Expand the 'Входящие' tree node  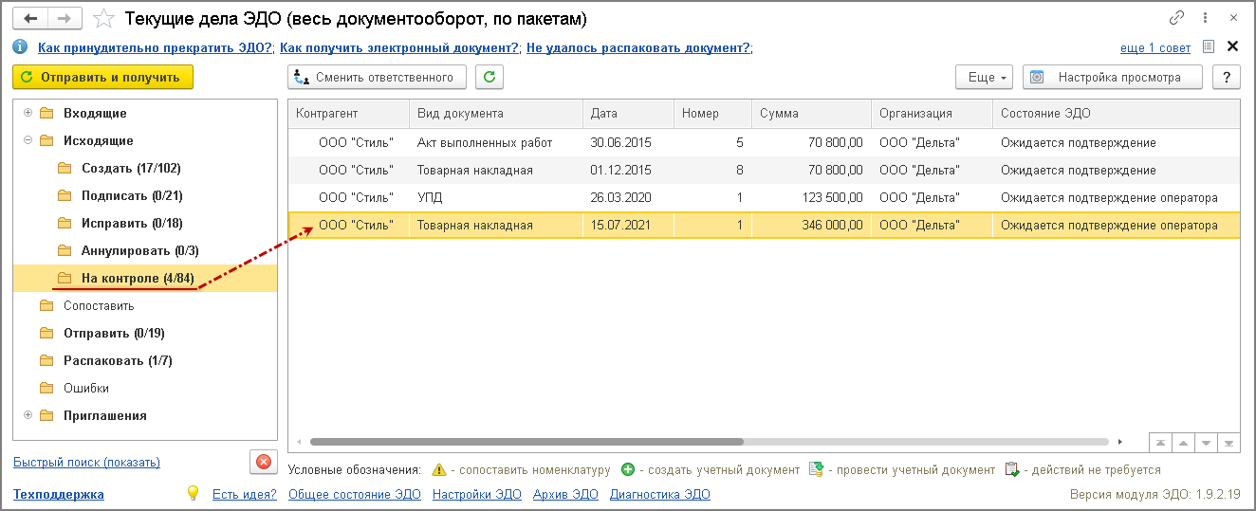click(x=28, y=113)
